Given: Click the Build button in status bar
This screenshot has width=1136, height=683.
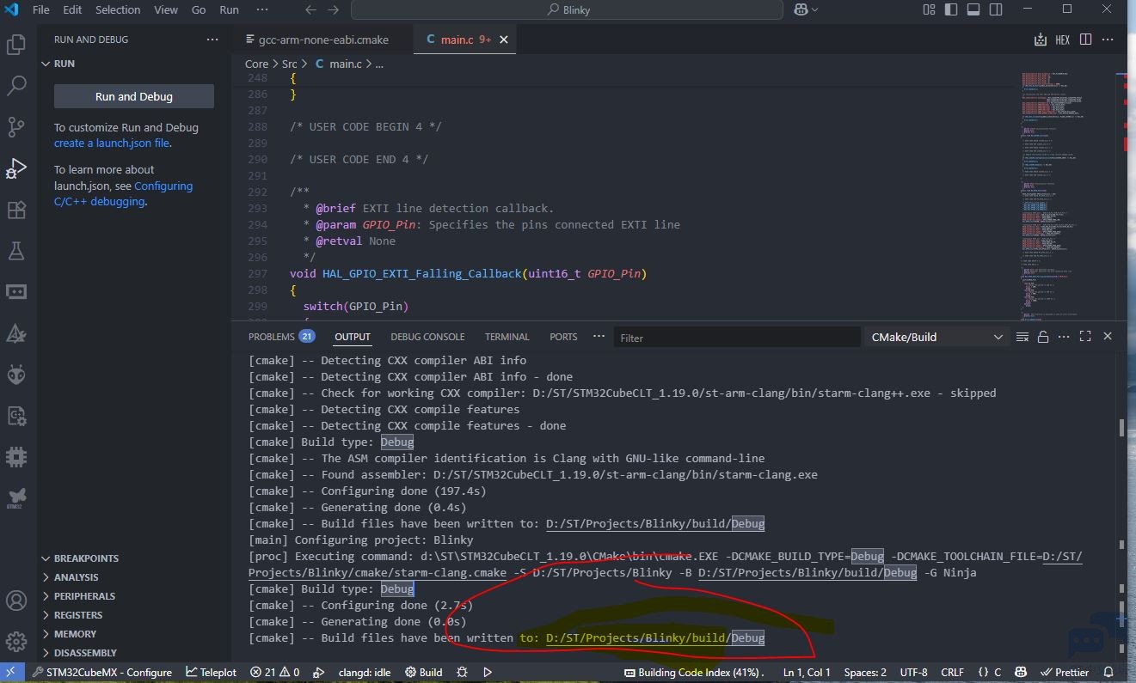Looking at the screenshot, I should click(x=424, y=673).
